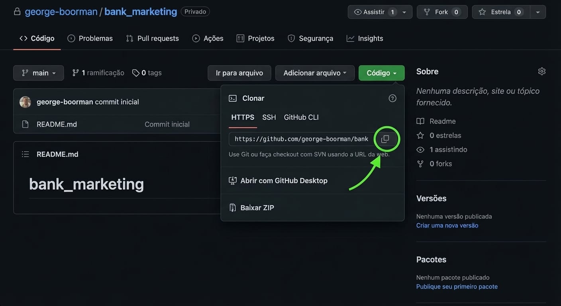Click Ir para arquivo button
The height and width of the screenshot is (306, 561).
point(239,73)
